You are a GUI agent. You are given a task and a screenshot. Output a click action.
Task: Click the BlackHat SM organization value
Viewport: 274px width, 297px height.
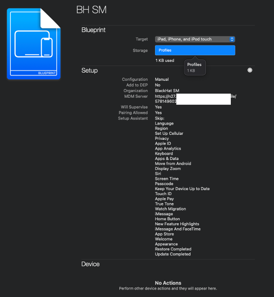click(x=167, y=91)
